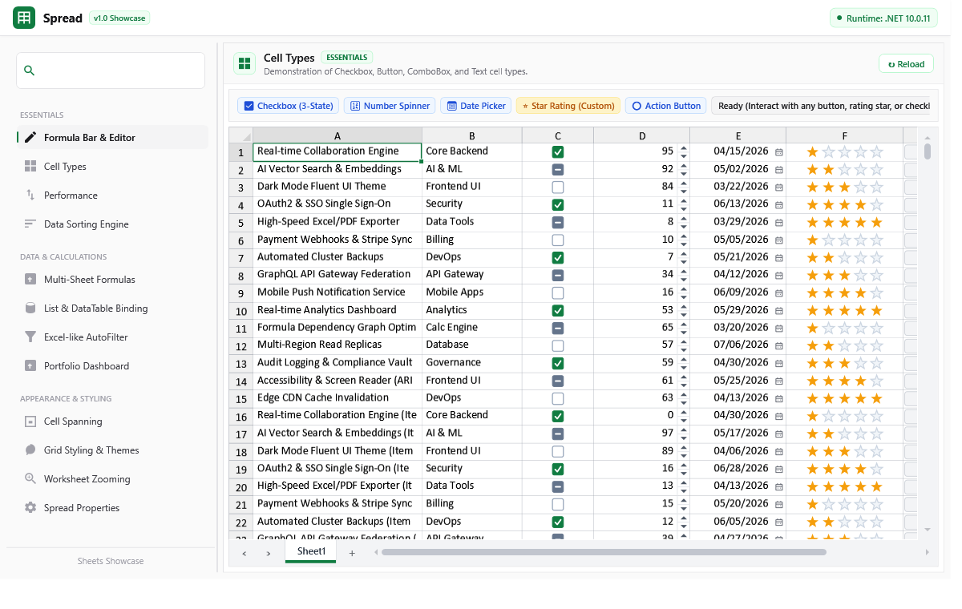Toggle Real-time Analytics Dashboard checkbox

558,310
